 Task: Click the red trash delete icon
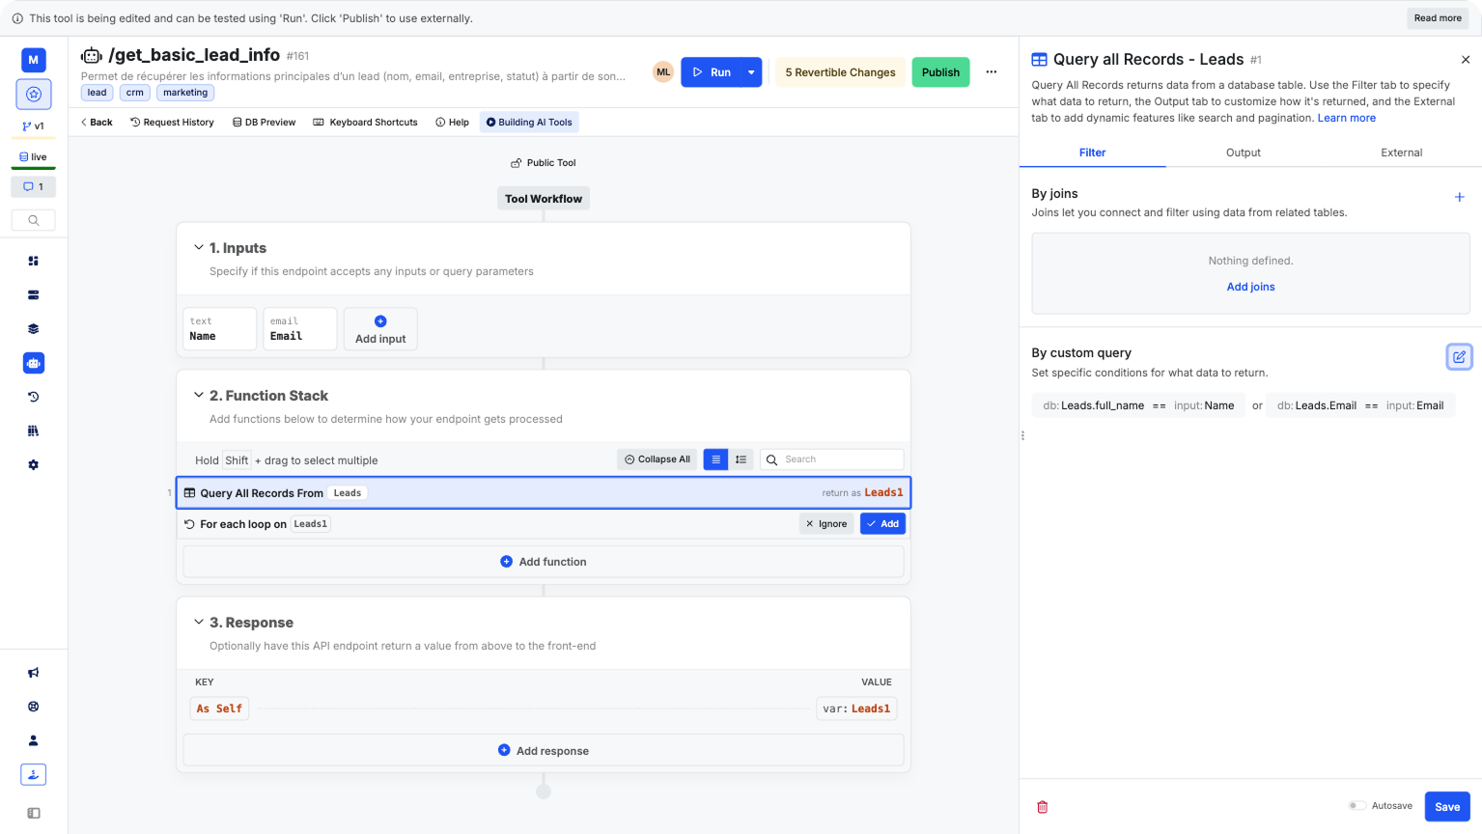pos(1043,807)
